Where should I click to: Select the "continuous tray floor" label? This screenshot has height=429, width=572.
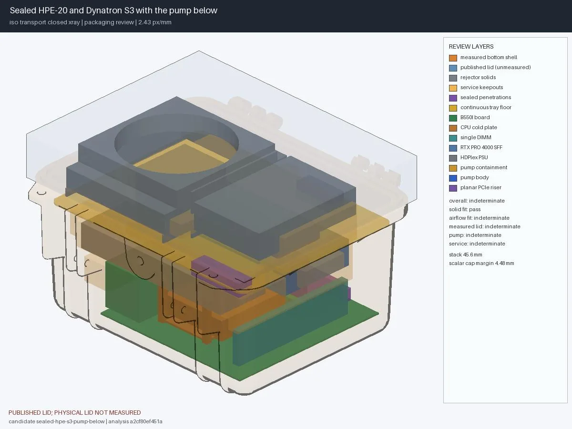(486, 107)
